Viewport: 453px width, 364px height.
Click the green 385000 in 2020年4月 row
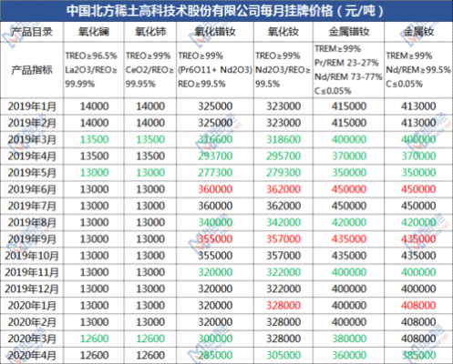coord(418,355)
